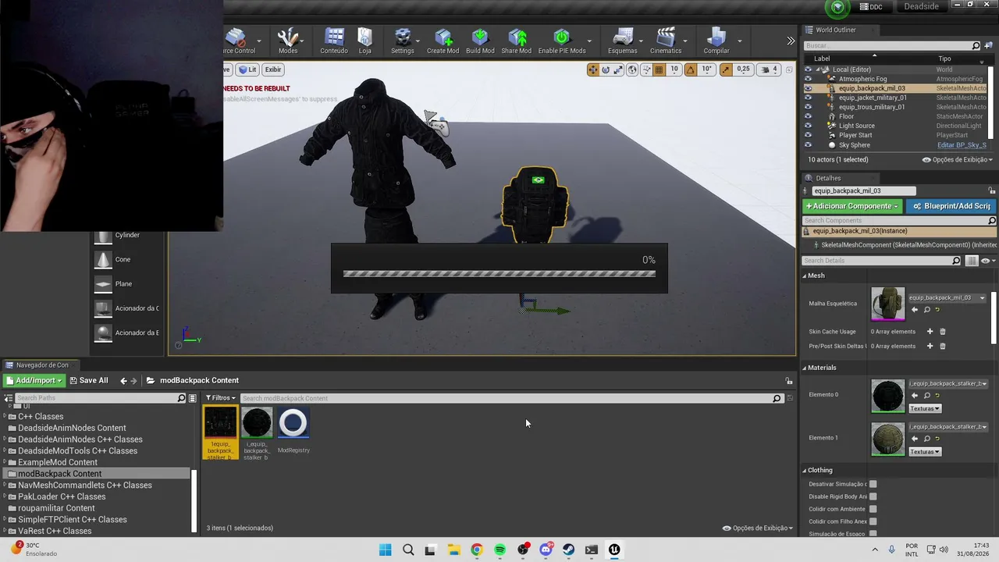Open the Editar BP_Sky_S link
999x562 pixels.
[x=962, y=145]
